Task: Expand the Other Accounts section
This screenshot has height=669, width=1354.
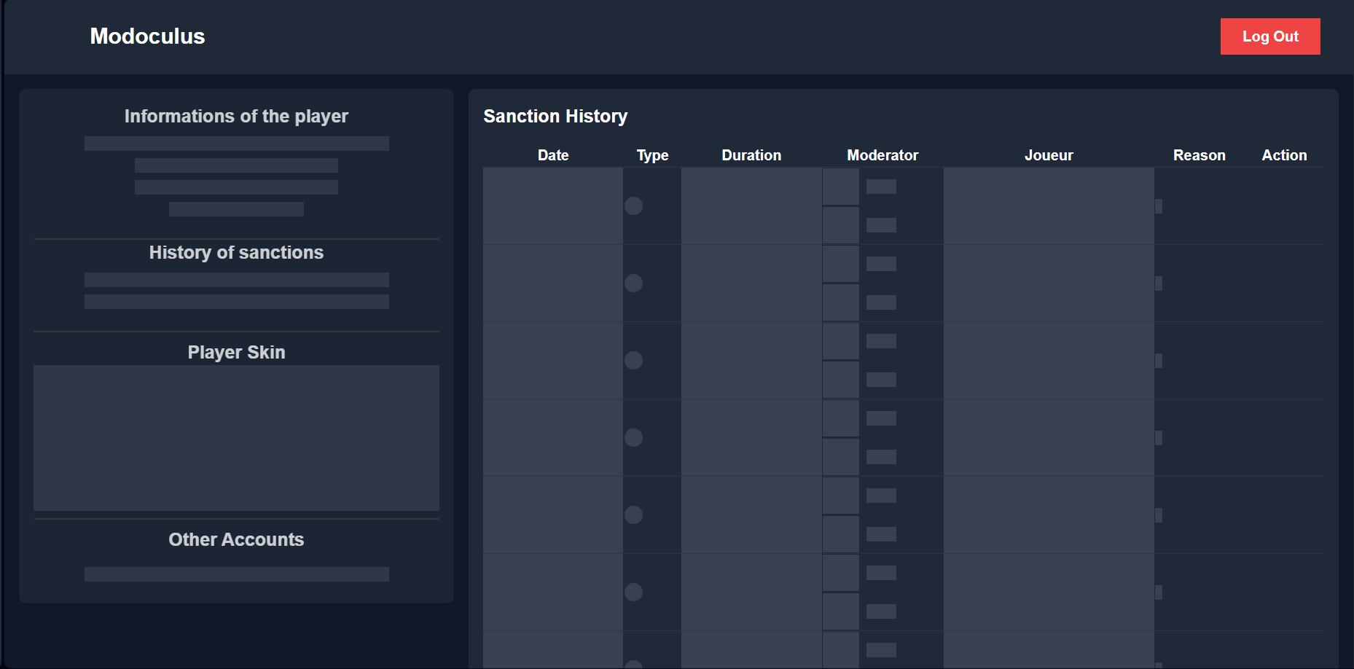Action: click(x=236, y=539)
